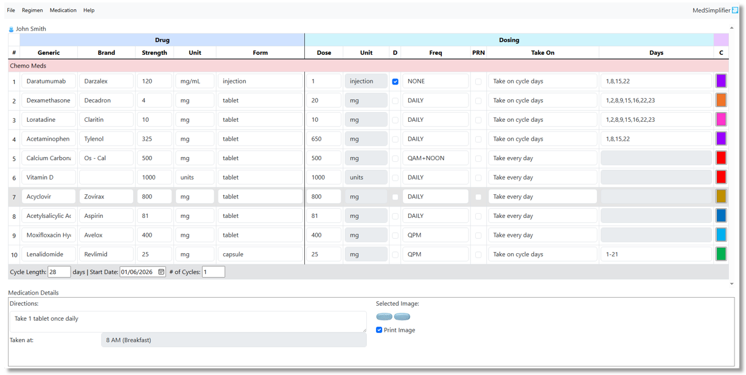Screen dimensions: 746x375
Task: Toggle the PRN checkbox for Lenalidomide
Action: coord(478,255)
